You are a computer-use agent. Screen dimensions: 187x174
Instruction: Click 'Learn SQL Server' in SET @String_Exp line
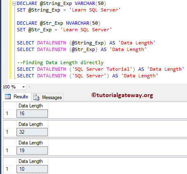(x=95, y=10)
